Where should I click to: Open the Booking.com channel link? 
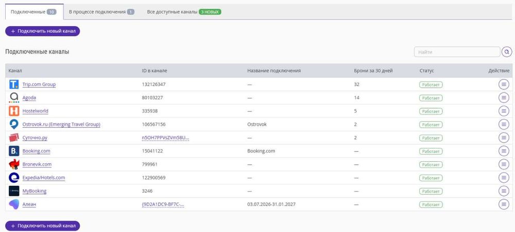[x=36, y=151]
